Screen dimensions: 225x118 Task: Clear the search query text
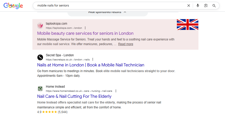coord(189,5)
